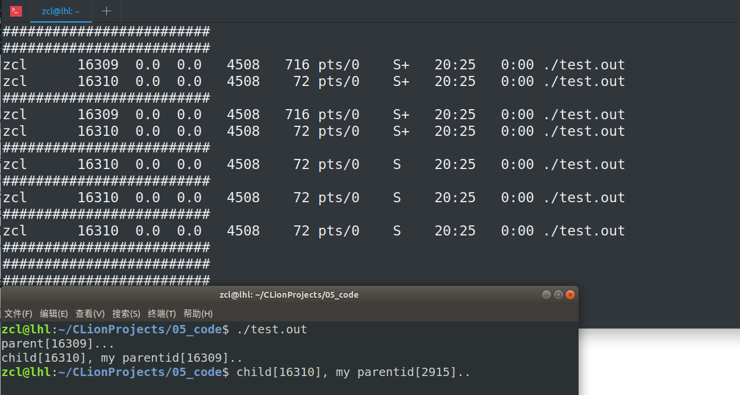
Task: Open the 终端(T) menu
Action: tap(161, 313)
